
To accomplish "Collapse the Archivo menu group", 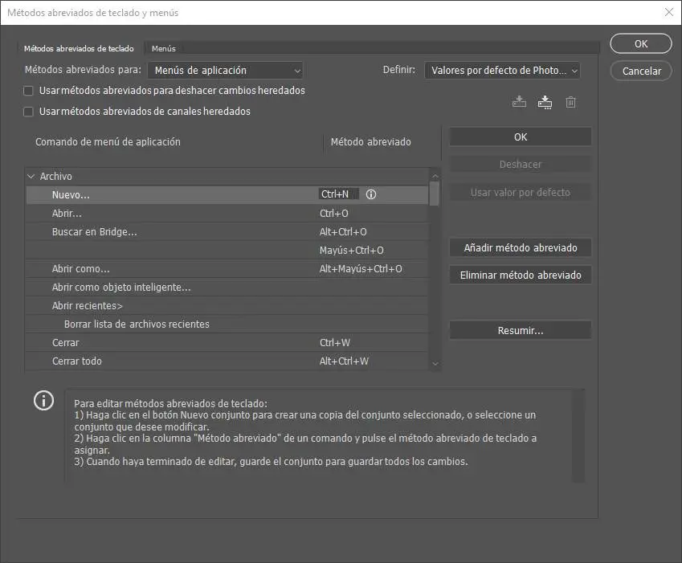I will point(31,176).
